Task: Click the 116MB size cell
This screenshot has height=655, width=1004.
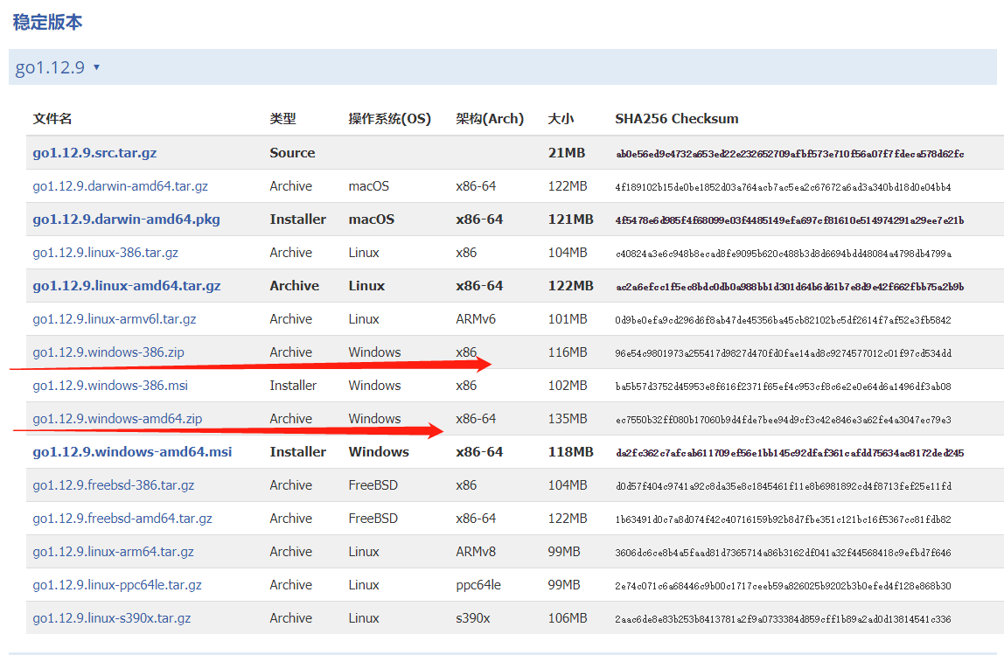Action: point(568,352)
